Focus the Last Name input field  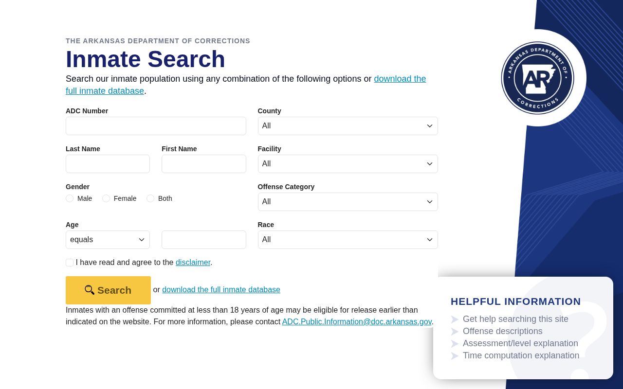pos(108,164)
